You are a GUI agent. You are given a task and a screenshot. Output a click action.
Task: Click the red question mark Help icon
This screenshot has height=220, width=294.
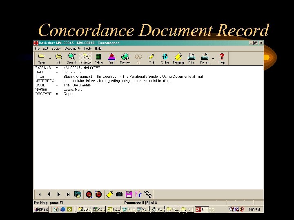tap(222, 58)
